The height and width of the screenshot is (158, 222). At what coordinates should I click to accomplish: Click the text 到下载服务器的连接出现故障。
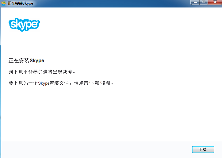click(42, 72)
